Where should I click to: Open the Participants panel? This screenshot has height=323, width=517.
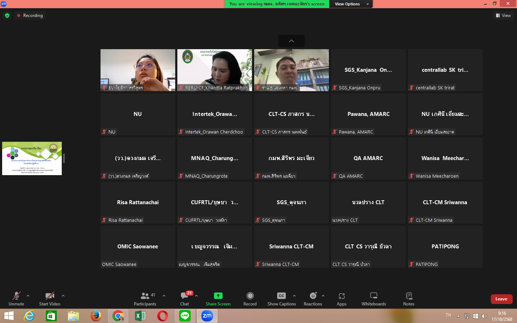(145, 299)
